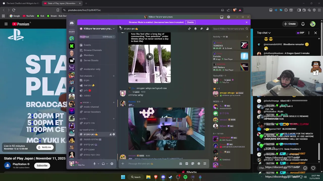The image size is (323, 181).
Task: Click 0XP crown badge in YouTube chat
Action: click(x=301, y=33)
